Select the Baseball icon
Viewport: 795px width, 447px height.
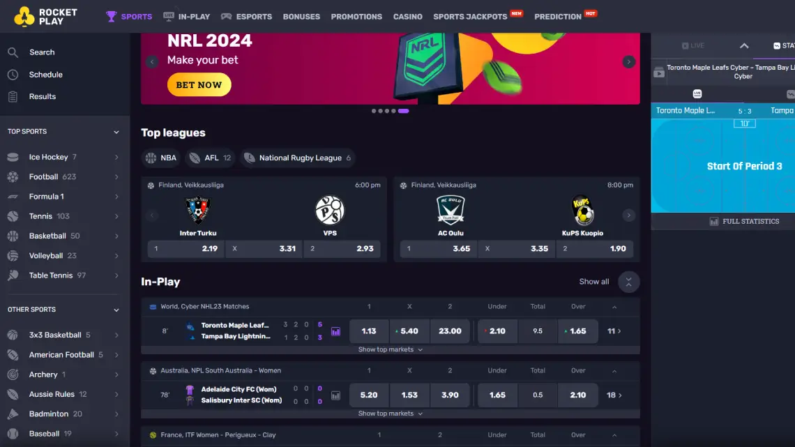tap(13, 434)
